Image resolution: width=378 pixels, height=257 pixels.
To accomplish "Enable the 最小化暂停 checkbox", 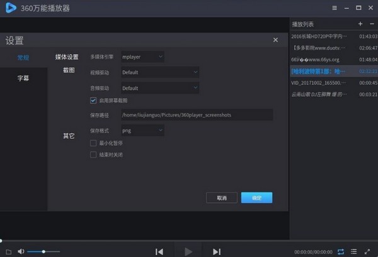I will [93, 144].
